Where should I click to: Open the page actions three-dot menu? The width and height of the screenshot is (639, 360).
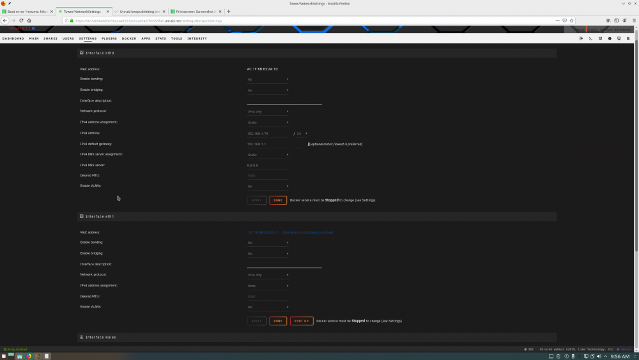(x=557, y=20)
